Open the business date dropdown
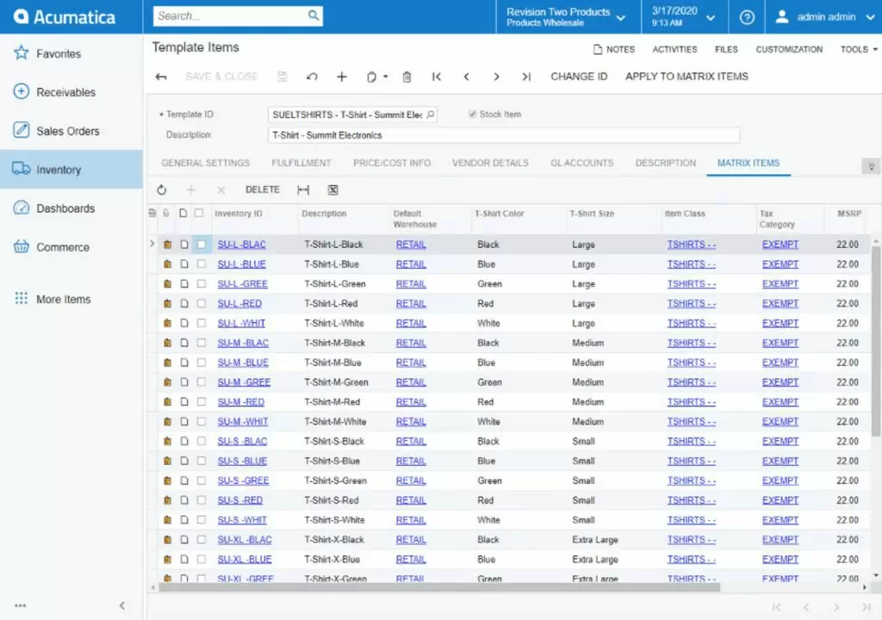 pyautogui.click(x=711, y=16)
